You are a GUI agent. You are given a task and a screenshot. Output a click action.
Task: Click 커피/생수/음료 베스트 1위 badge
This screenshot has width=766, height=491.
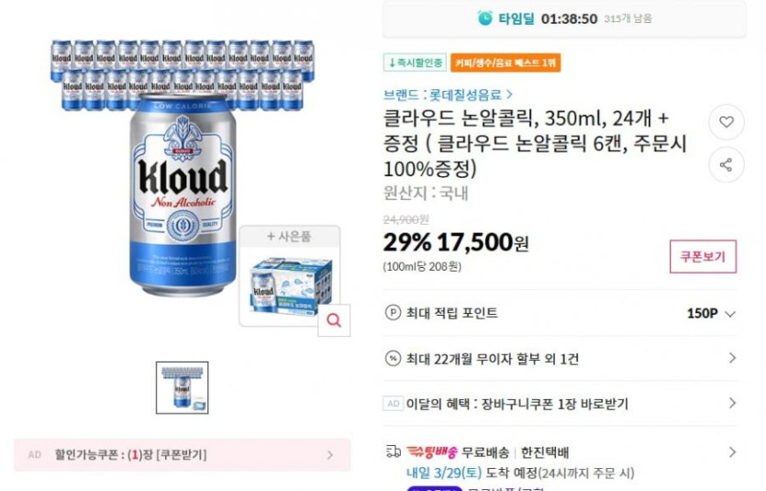[505, 62]
